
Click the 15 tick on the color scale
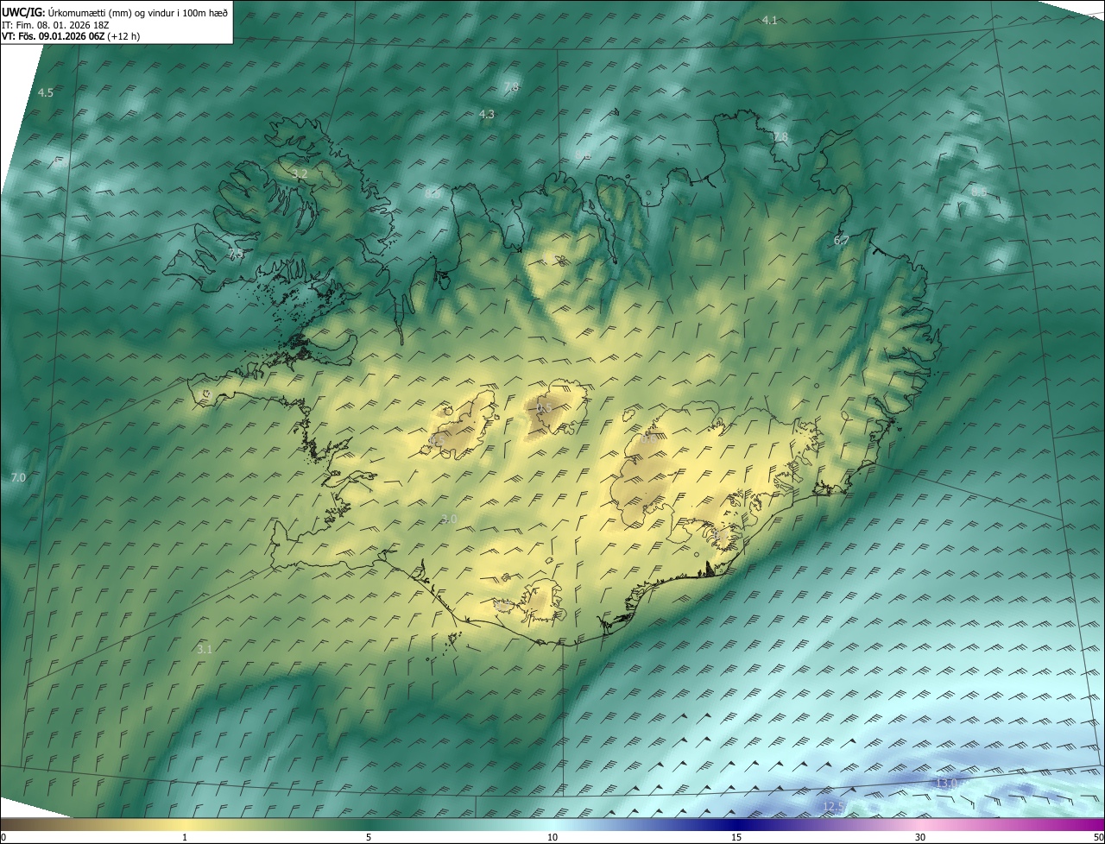736,837
